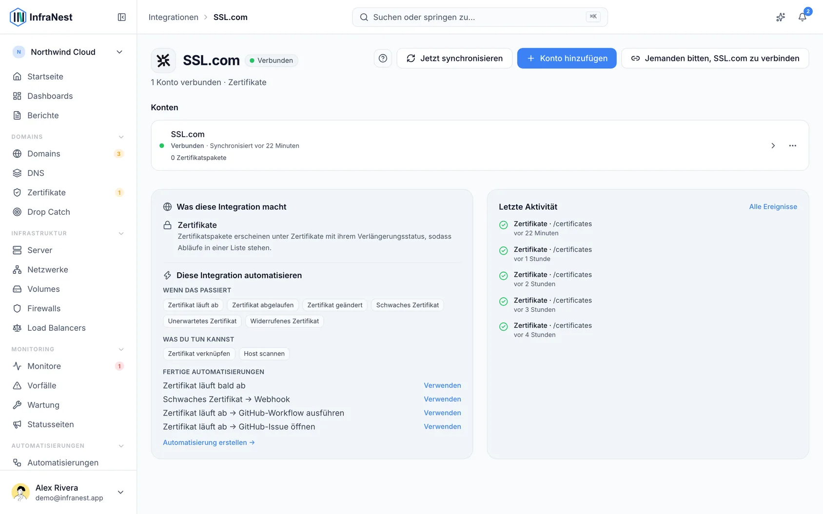Viewport: 823px width, 514px height.
Task: Collapse the MONITORING sidebar section
Action: (121, 349)
